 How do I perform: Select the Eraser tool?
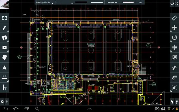click(x=174, y=18)
